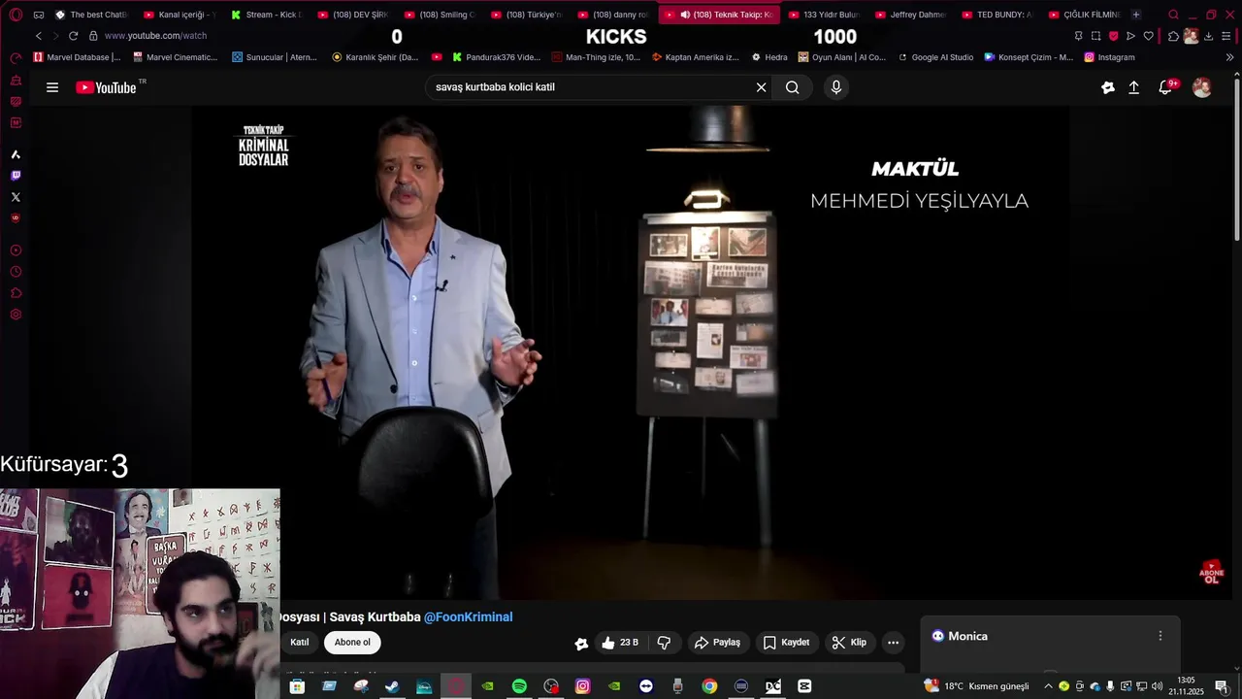
Task: Clear the YouTube search box text
Action: click(x=762, y=87)
